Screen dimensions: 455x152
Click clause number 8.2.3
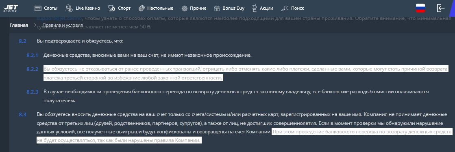(32, 92)
